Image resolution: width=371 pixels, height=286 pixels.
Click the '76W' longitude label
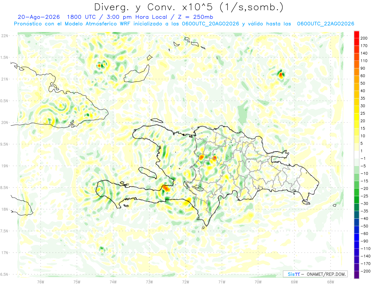tap(41, 282)
